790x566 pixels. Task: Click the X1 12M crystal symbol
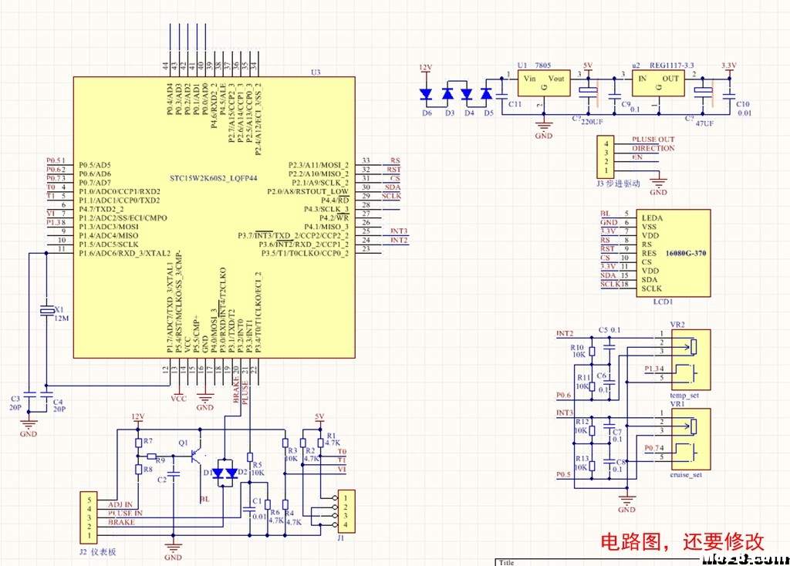[x=47, y=311]
